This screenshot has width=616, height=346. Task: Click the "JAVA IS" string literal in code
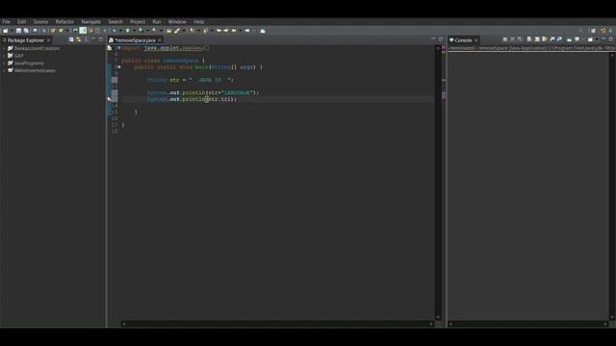click(x=211, y=80)
